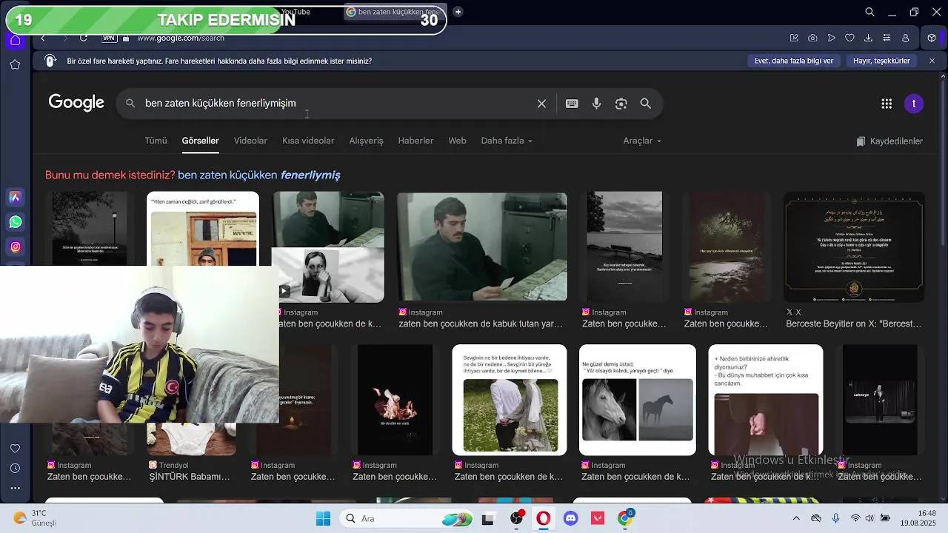Image resolution: width=948 pixels, height=533 pixels.
Task: Dismiss the mouse gesture notification bar
Action: click(x=932, y=61)
